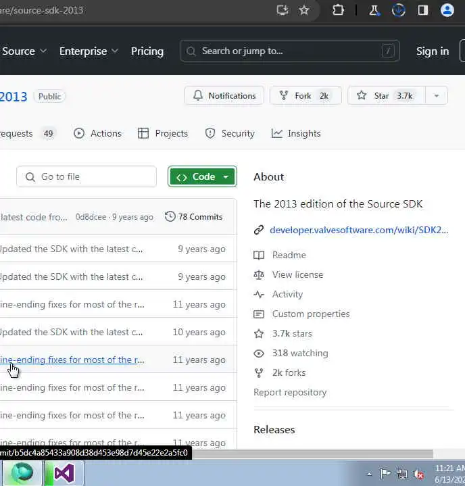Click the fork icon in Fork button
This screenshot has height=486, width=465.
(284, 95)
